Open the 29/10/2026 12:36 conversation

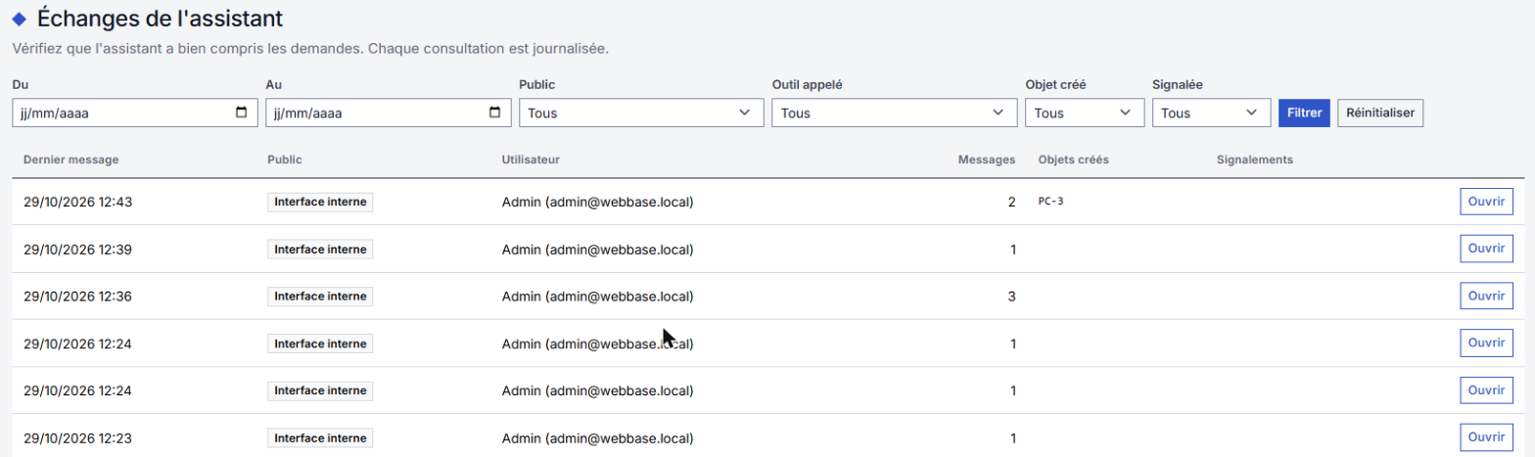point(1486,296)
